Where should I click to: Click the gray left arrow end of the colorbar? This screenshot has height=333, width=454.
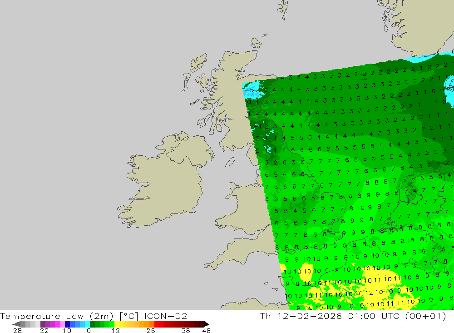coord(16,324)
